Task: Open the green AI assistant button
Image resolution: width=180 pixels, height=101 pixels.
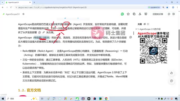Action: coord(122,14)
